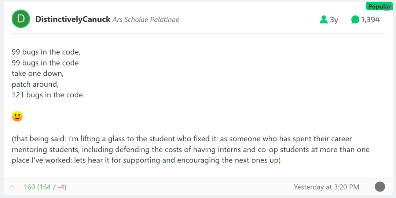Click the green speech bubble posts icon
The image size is (396, 198).
tap(355, 19)
